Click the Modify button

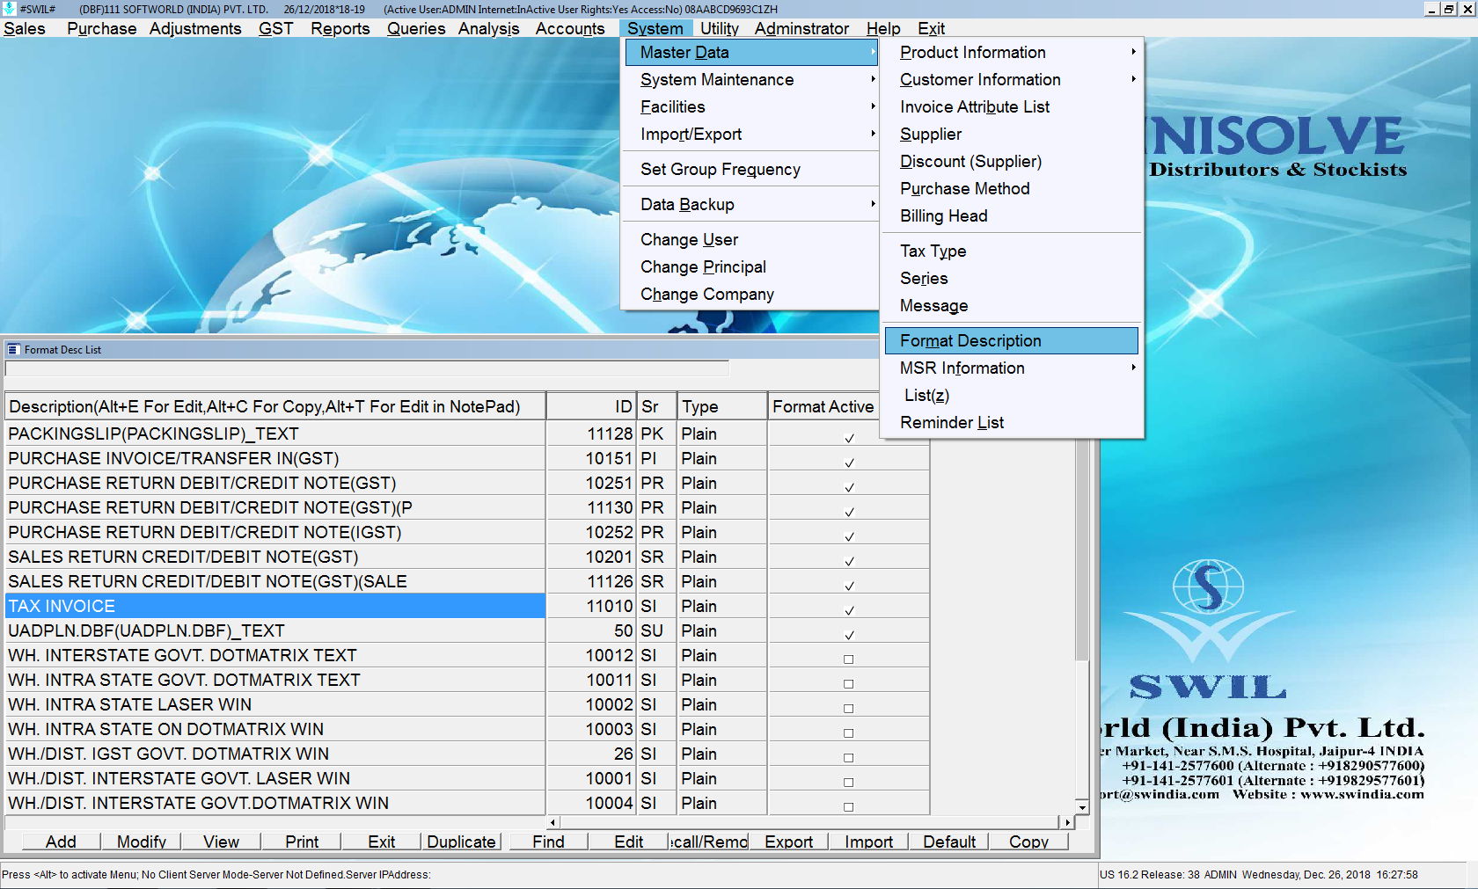tap(142, 842)
